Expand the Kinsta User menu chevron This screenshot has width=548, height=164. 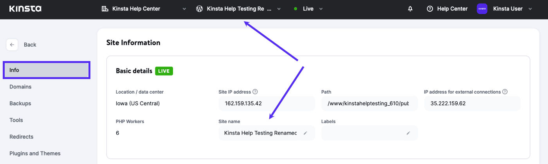coord(530,9)
